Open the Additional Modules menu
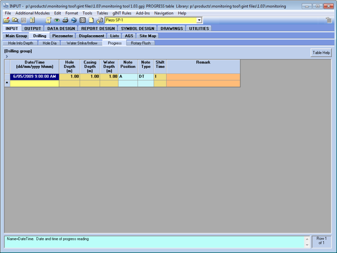337x253 pixels. [32, 13]
